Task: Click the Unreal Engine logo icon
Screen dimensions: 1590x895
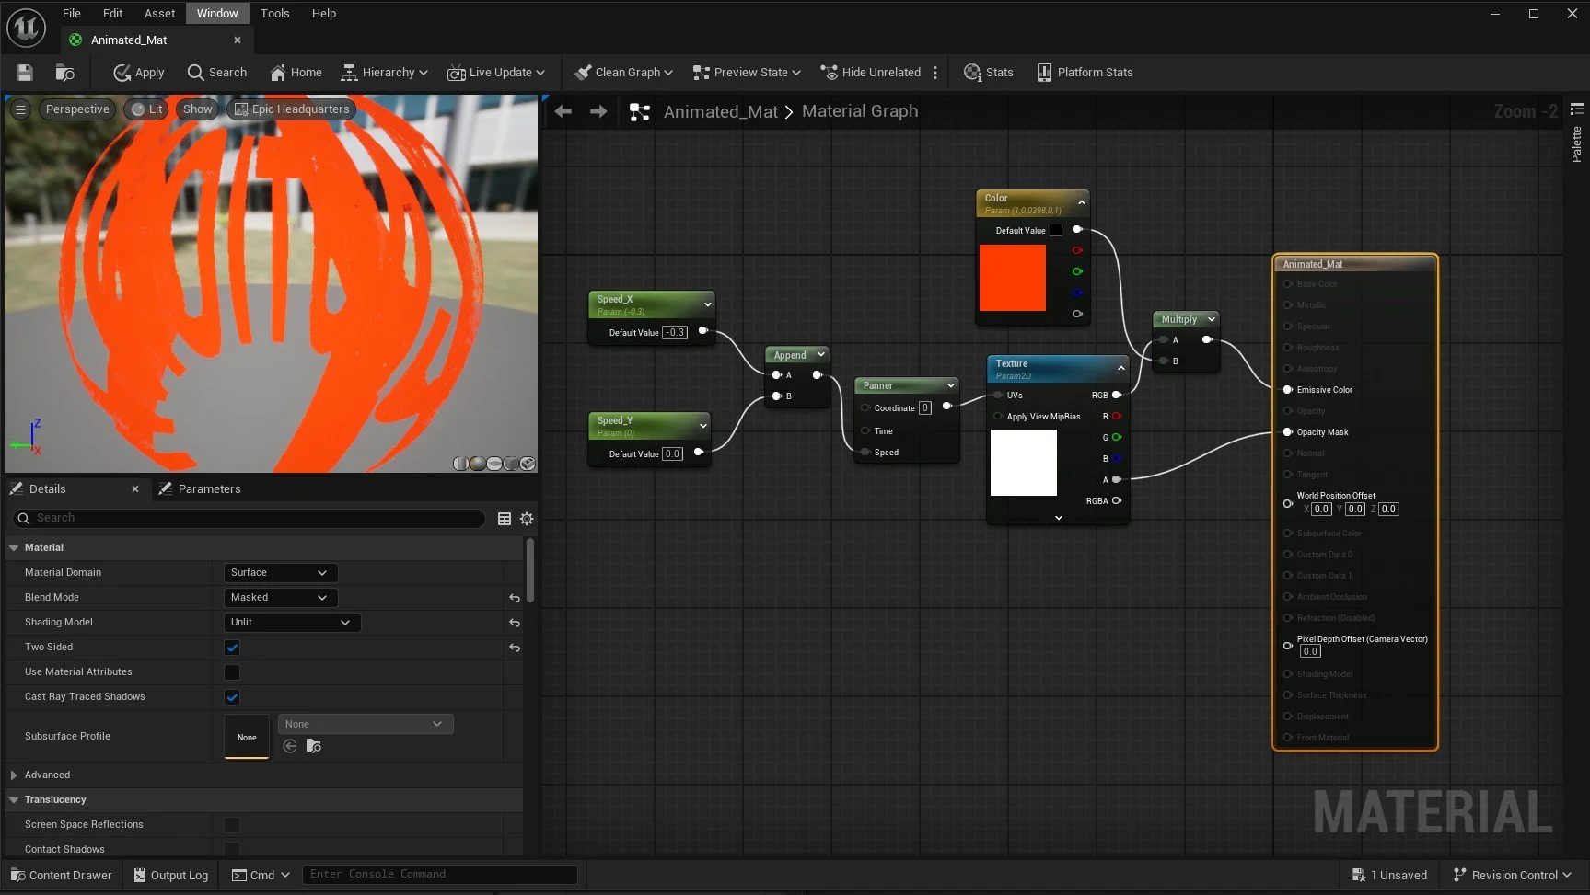Action: pos(26,28)
